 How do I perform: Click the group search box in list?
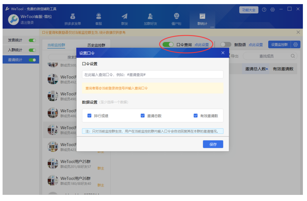click(x=62, y=57)
